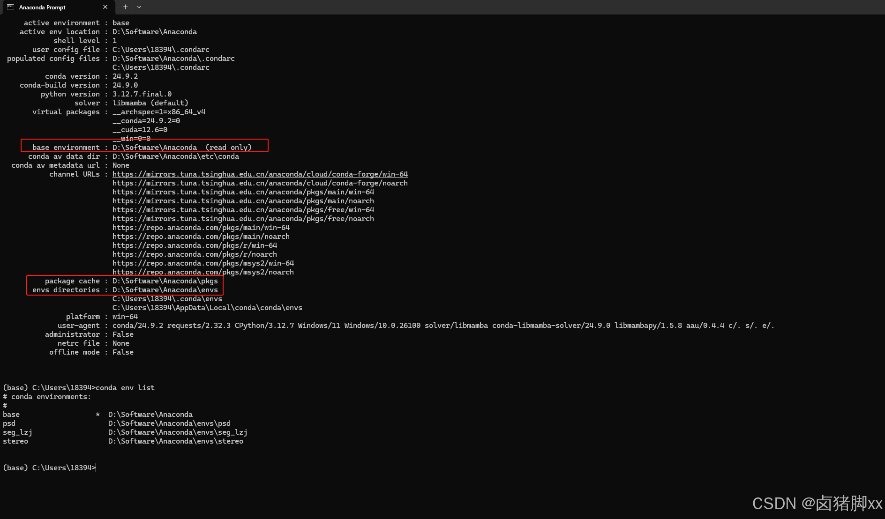Open the tsinghua pkgs/free/noarch mirror link
The height and width of the screenshot is (519, 885).
tap(243, 218)
